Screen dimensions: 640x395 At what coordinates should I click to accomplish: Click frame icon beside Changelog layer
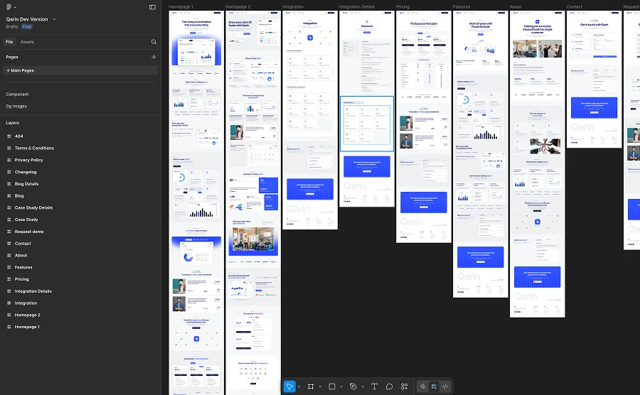[x=9, y=172]
